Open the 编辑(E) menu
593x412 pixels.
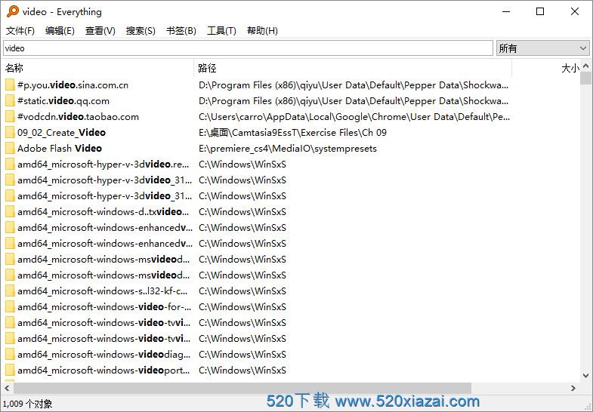coord(60,31)
